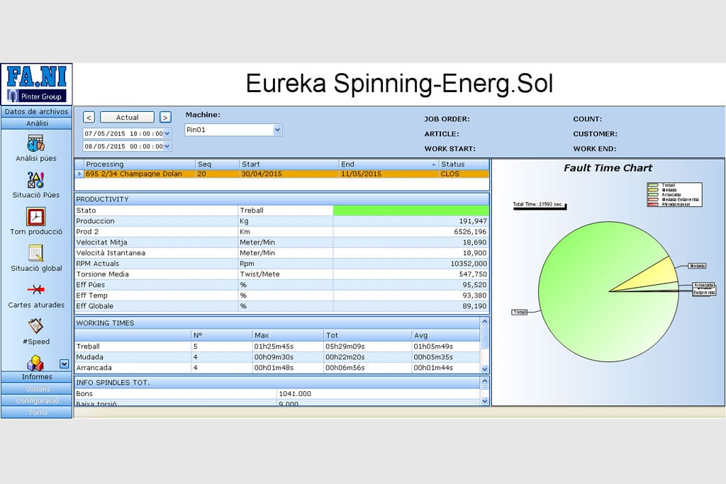Screen dimensions: 726x484
Task: Open the configuració sidebar section
Action: click(x=37, y=400)
